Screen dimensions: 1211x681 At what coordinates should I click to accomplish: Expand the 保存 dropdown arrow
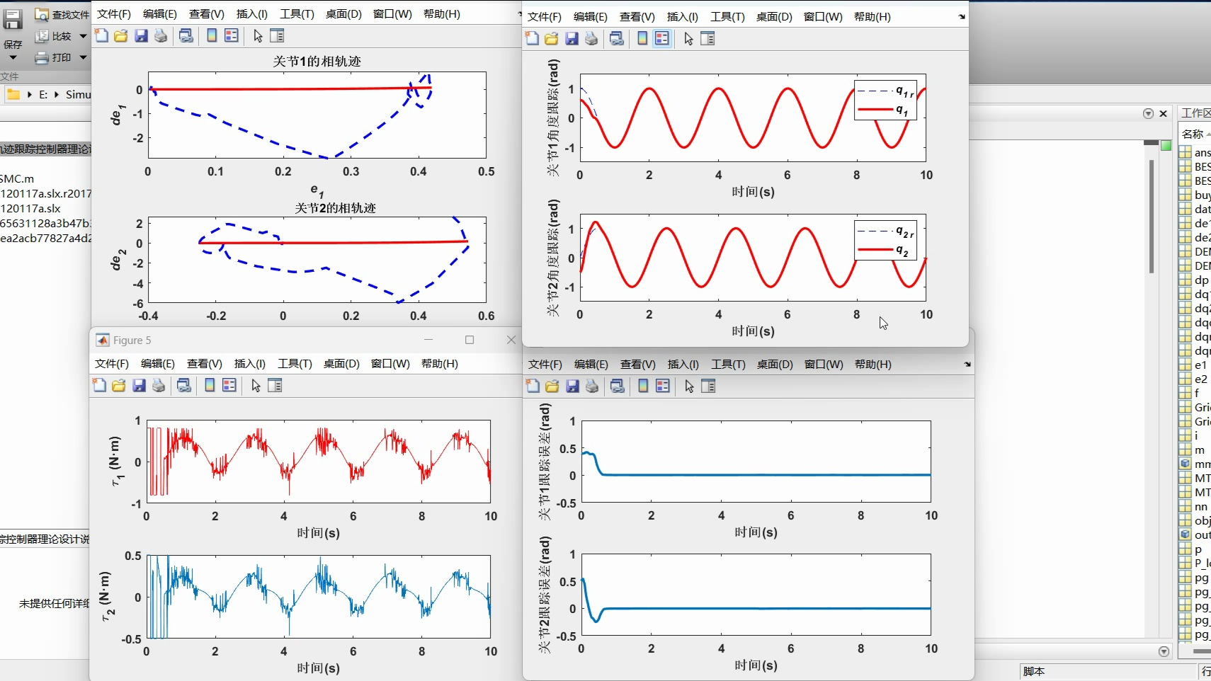[x=13, y=57]
